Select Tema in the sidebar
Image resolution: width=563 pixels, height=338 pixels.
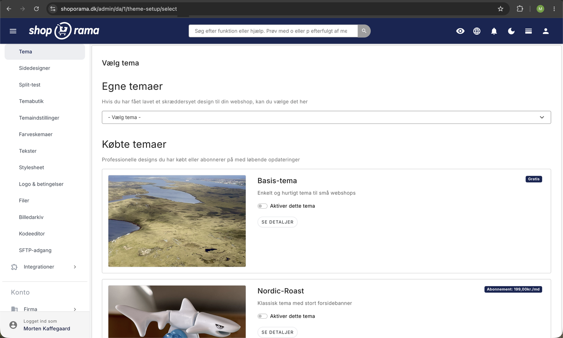45,51
